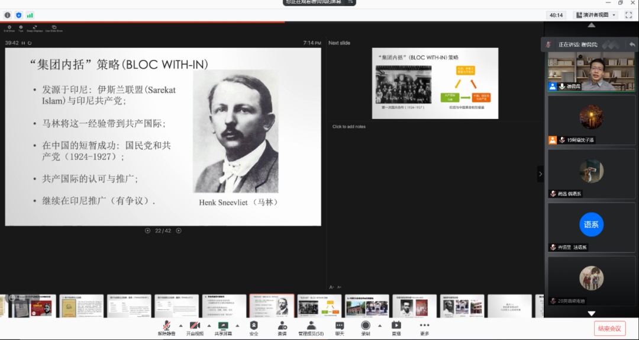This screenshot has width=639, height=340.
Task: Turn on video with camera icon
Action: (195, 326)
